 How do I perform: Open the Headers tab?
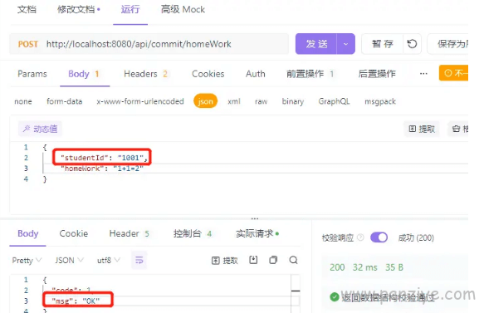coord(145,74)
